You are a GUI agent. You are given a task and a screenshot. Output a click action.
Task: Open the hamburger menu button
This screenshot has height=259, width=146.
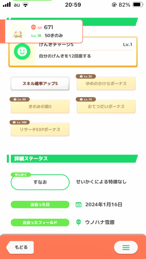point(126,247)
